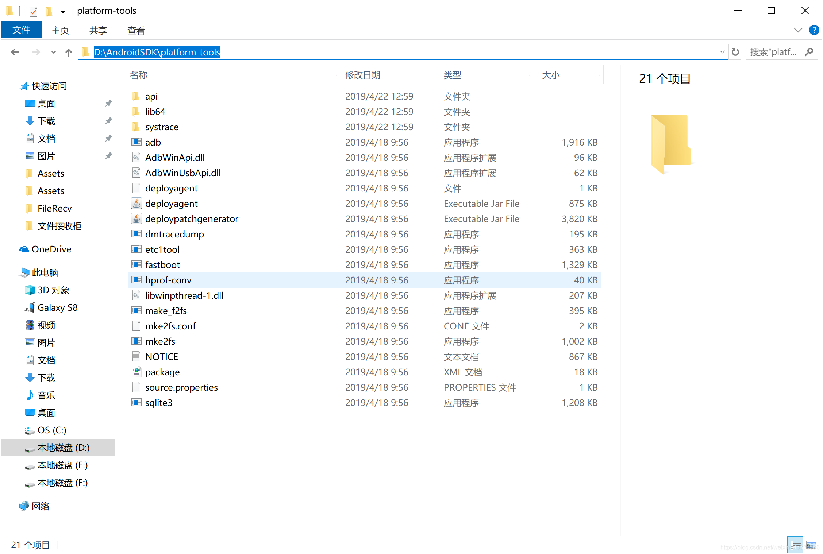Viewport: 823px width, 554px height.
Task: Switch to details view layout button
Action: point(795,545)
